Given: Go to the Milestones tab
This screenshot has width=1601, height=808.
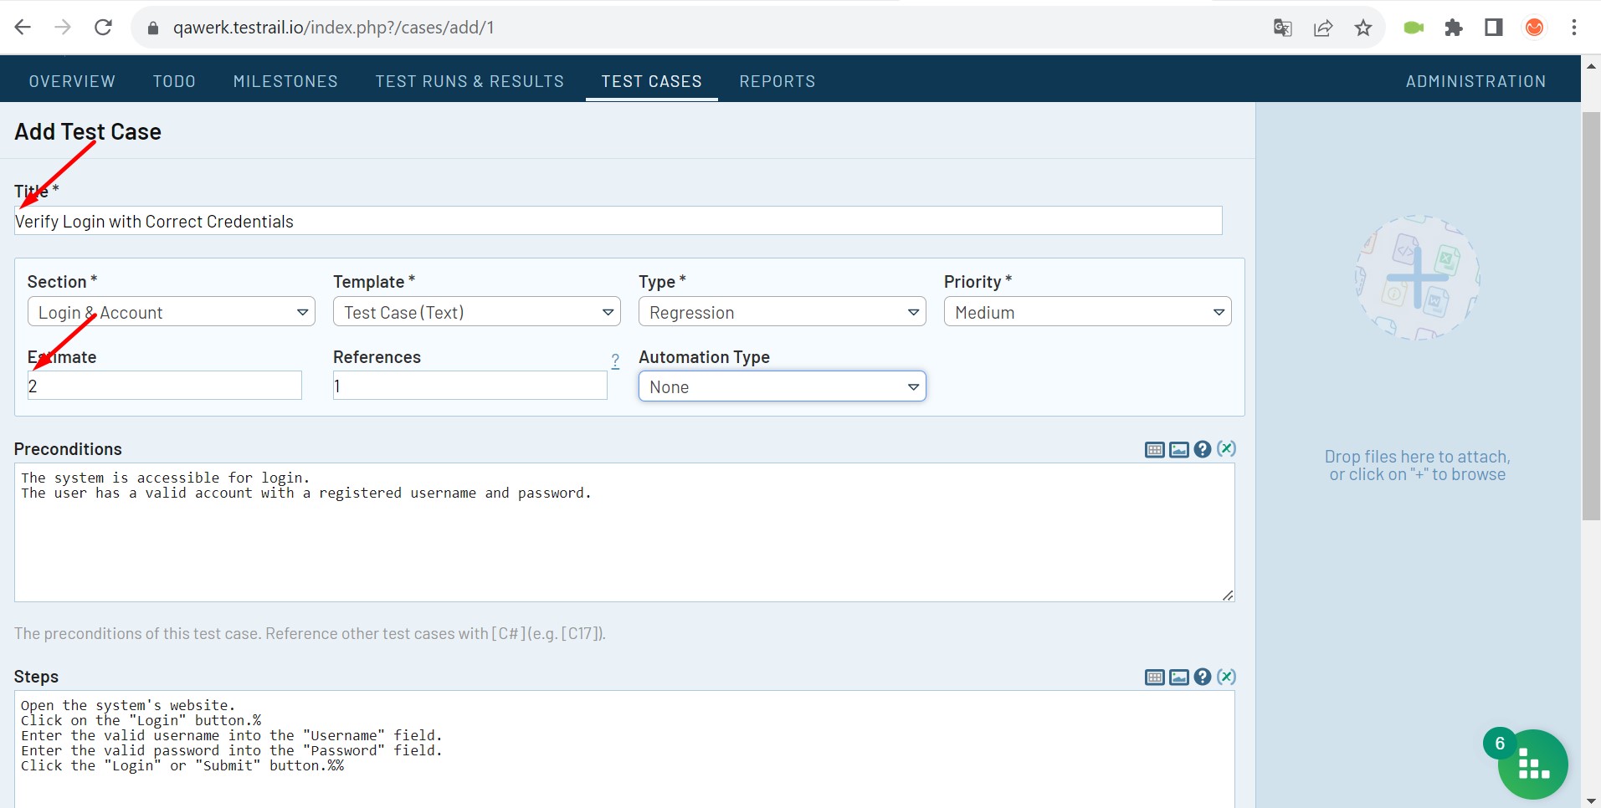Looking at the screenshot, I should tap(285, 81).
